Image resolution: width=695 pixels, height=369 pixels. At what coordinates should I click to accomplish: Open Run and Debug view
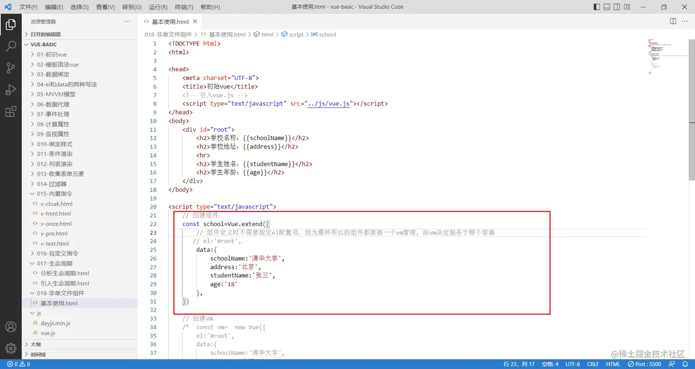pyautogui.click(x=11, y=90)
